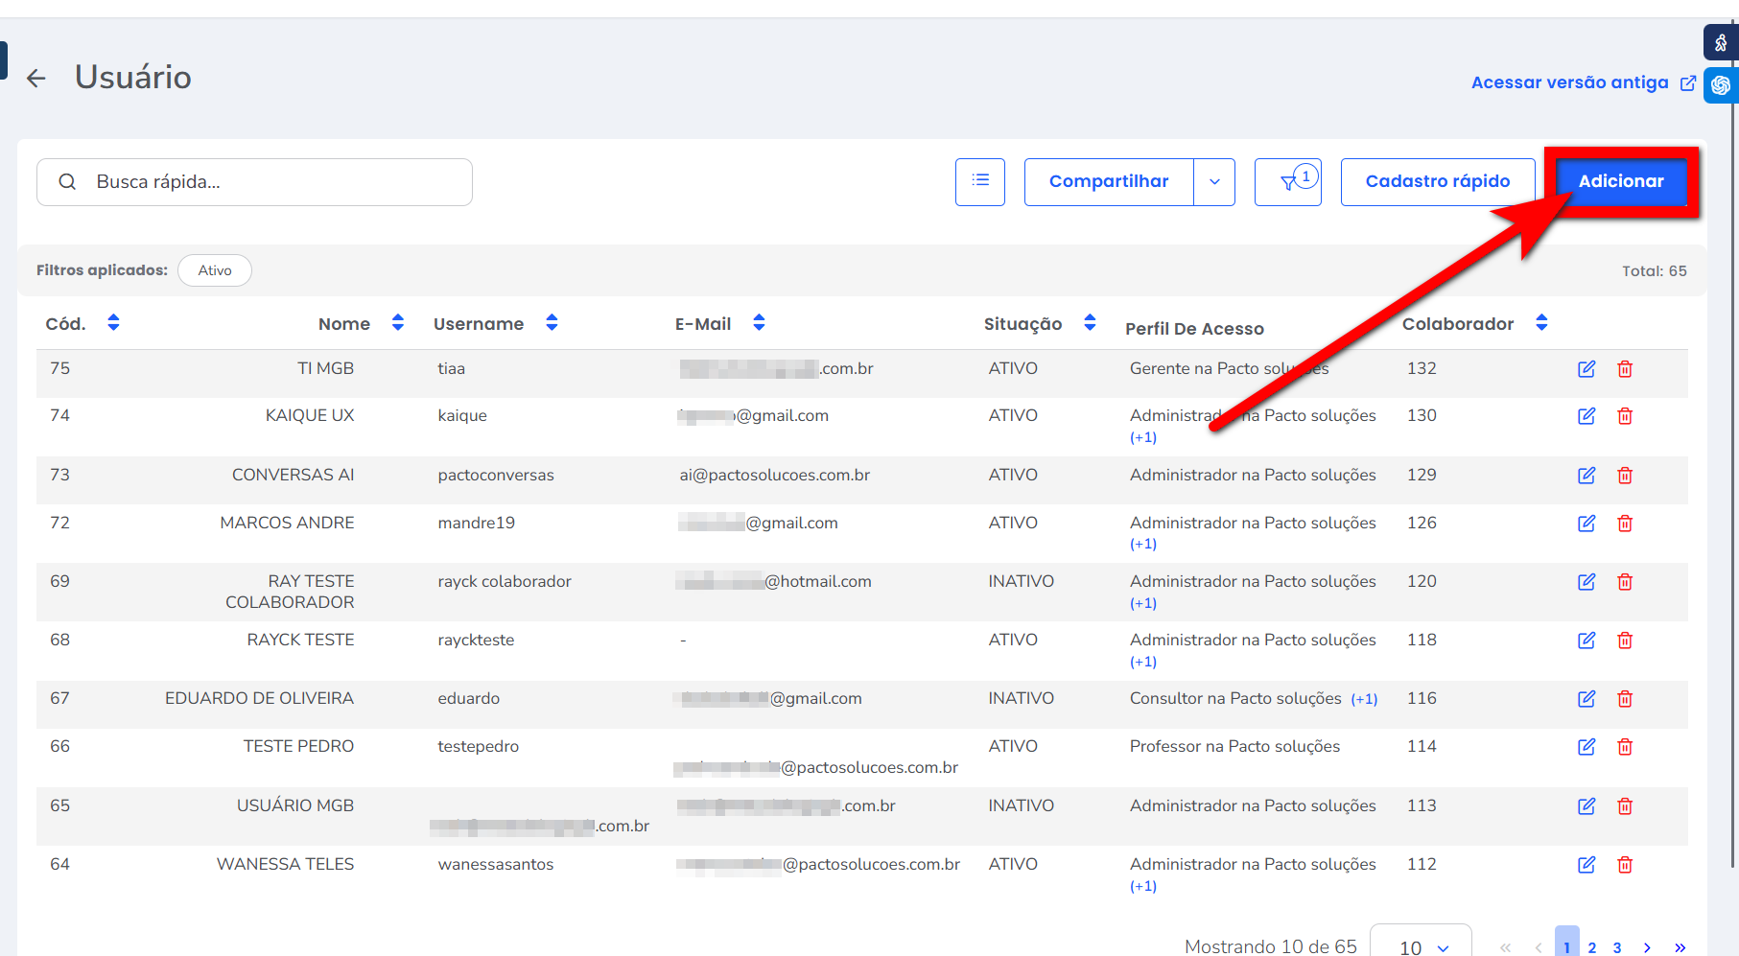Delete user KAIQUE UX with trash icon
This screenshot has width=1739, height=956.
pos(1625,416)
